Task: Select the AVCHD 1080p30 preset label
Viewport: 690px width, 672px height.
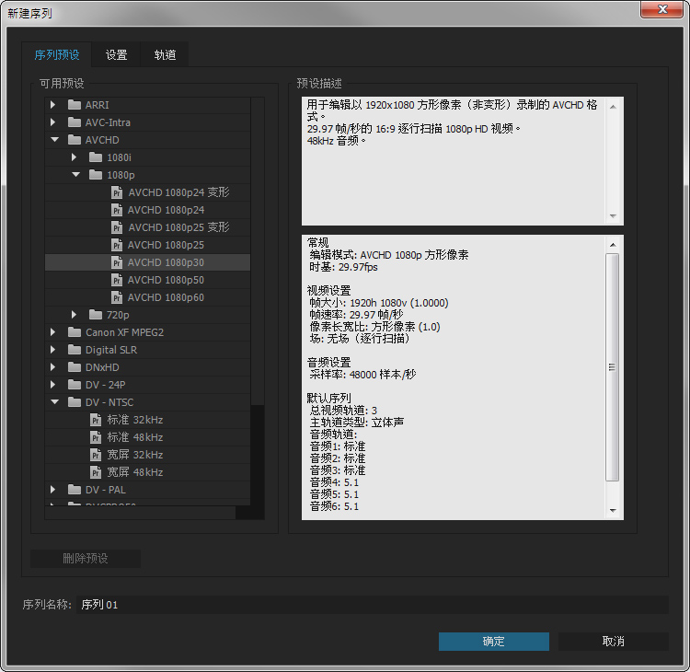Action: (x=166, y=262)
